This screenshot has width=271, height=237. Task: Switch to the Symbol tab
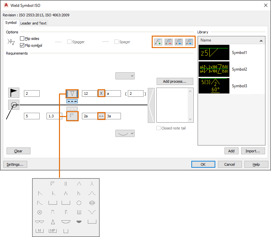tap(11, 23)
